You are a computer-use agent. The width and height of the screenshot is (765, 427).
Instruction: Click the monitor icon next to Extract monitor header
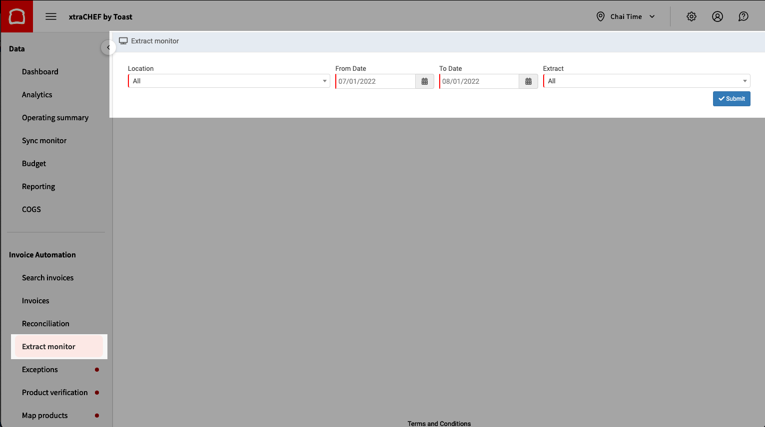[x=122, y=41]
